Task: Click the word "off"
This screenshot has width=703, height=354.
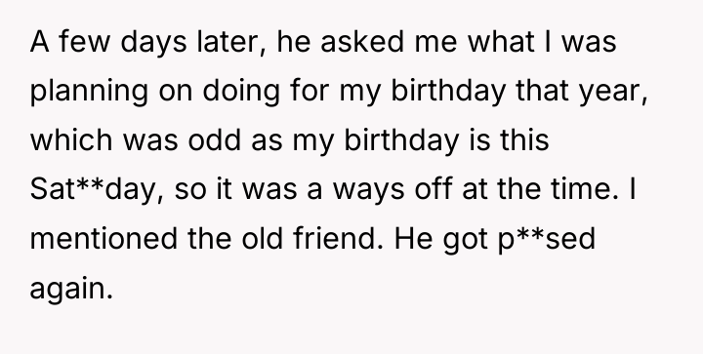Action: pos(434,189)
